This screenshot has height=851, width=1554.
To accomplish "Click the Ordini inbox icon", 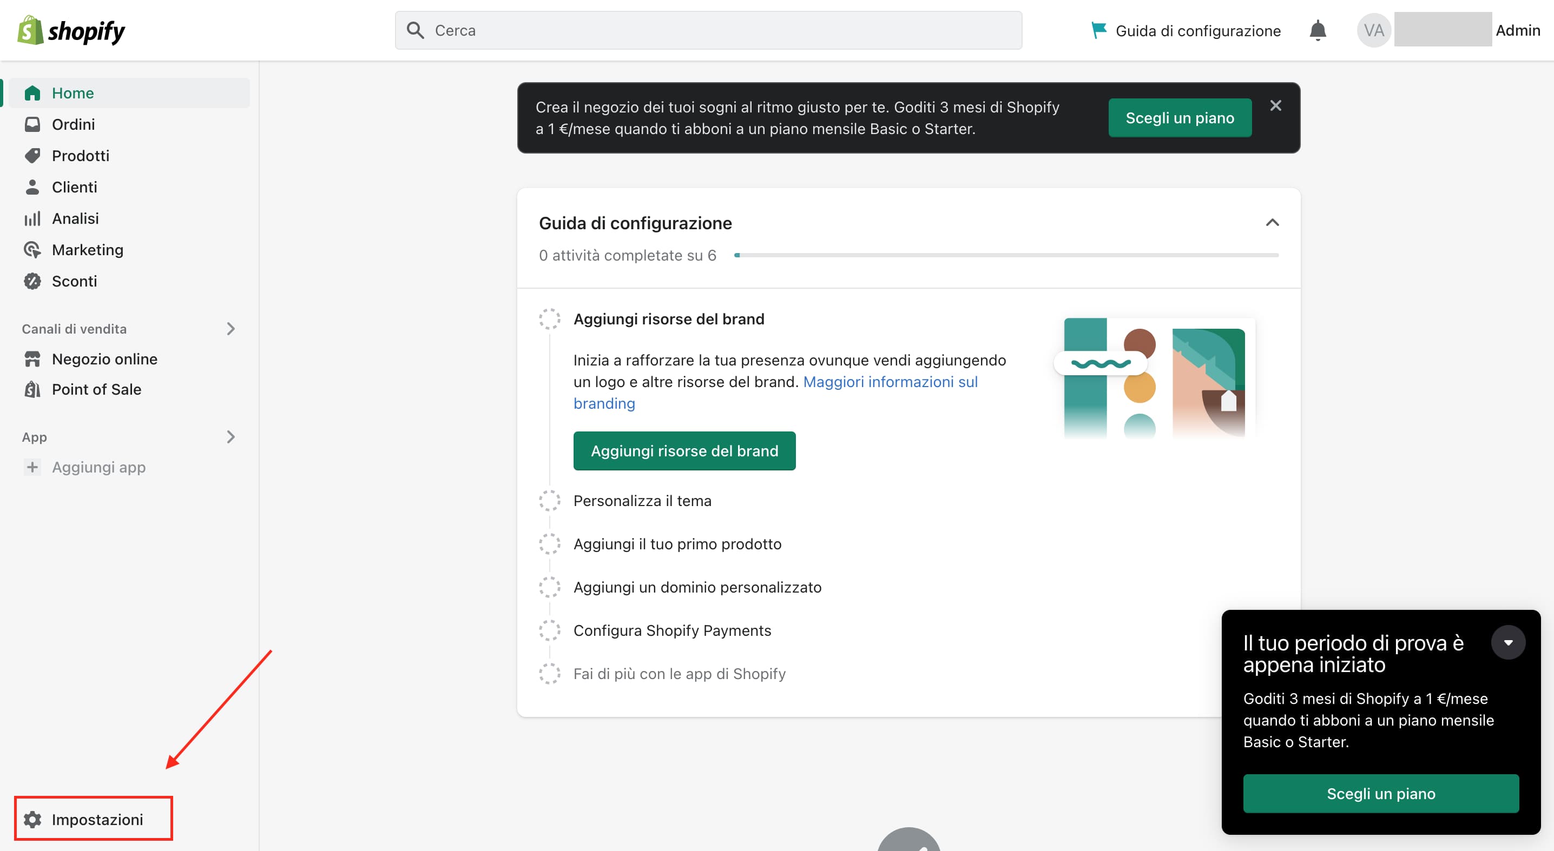I will click(x=32, y=124).
